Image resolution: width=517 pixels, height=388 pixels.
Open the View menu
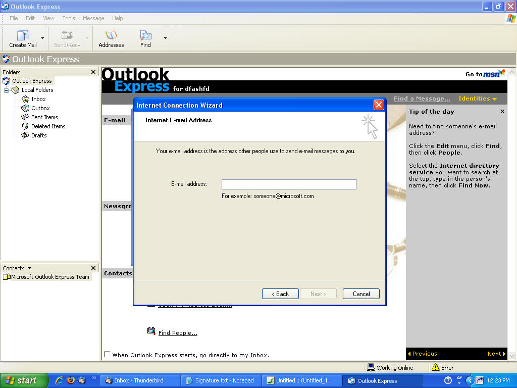(x=49, y=18)
